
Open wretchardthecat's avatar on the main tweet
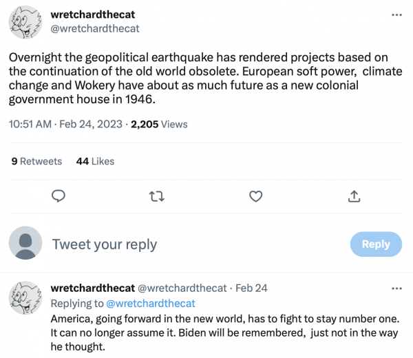click(26, 22)
